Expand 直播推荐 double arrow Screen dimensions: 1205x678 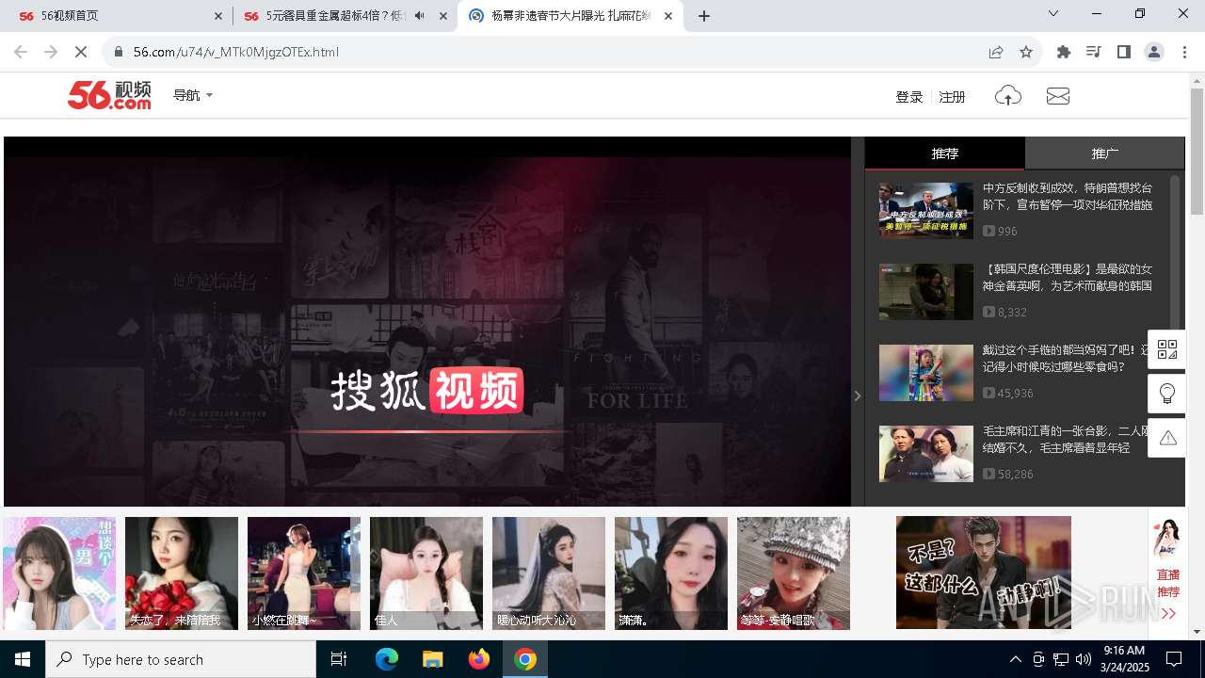1168,614
